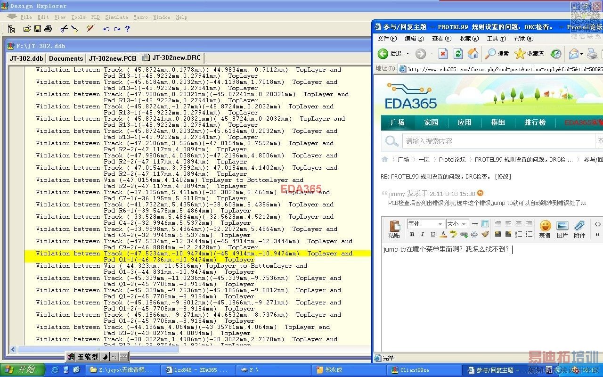Click 家园 in EDA365 navigation bar

[431, 123]
